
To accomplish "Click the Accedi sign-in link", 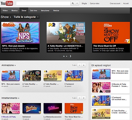I will click(126, 3).
